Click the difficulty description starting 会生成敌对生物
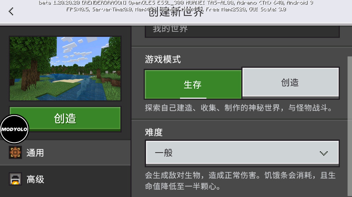The width and height of the screenshot is (352, 197). point(240,181)
